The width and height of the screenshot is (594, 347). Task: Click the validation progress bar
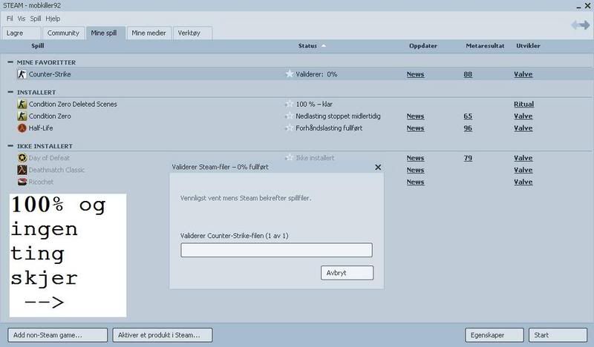tap(276, 250)
